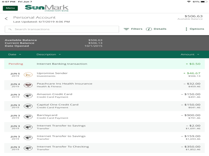Click the + $46.67 amount

192,73
